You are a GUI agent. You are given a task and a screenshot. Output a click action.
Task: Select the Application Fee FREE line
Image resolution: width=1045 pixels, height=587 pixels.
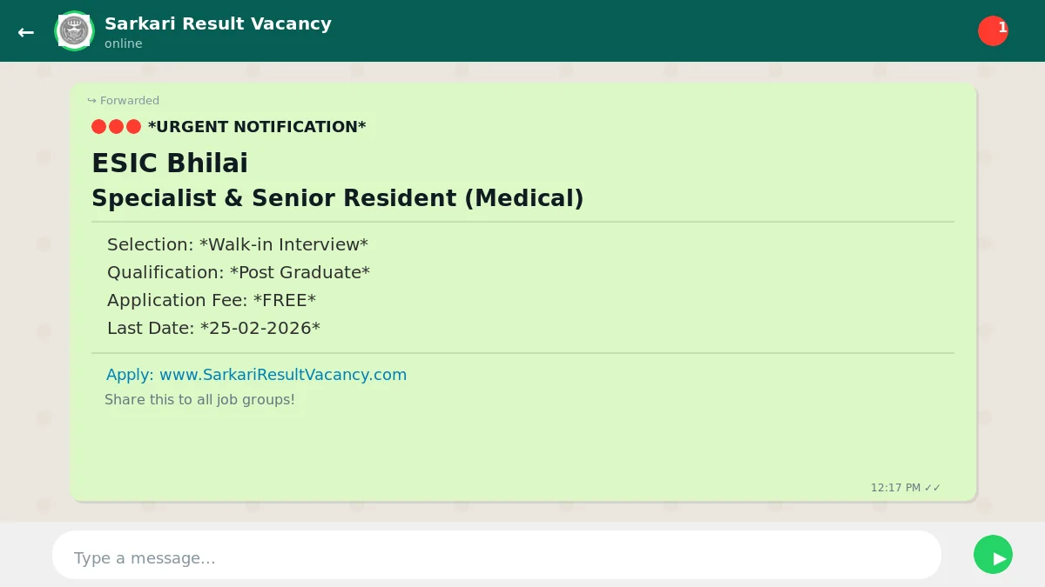[211, 300]
